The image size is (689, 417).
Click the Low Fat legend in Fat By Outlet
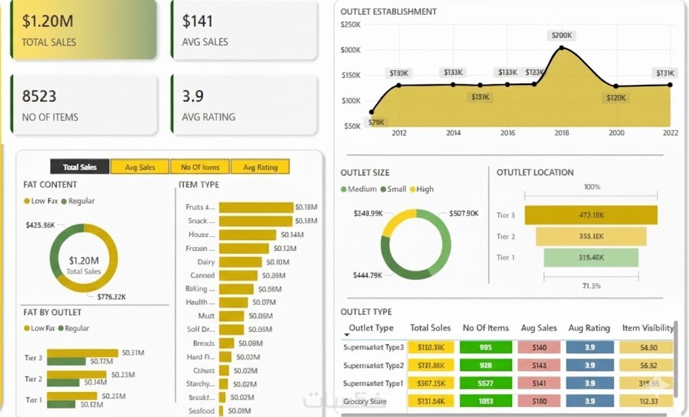(x=39, y=328)
